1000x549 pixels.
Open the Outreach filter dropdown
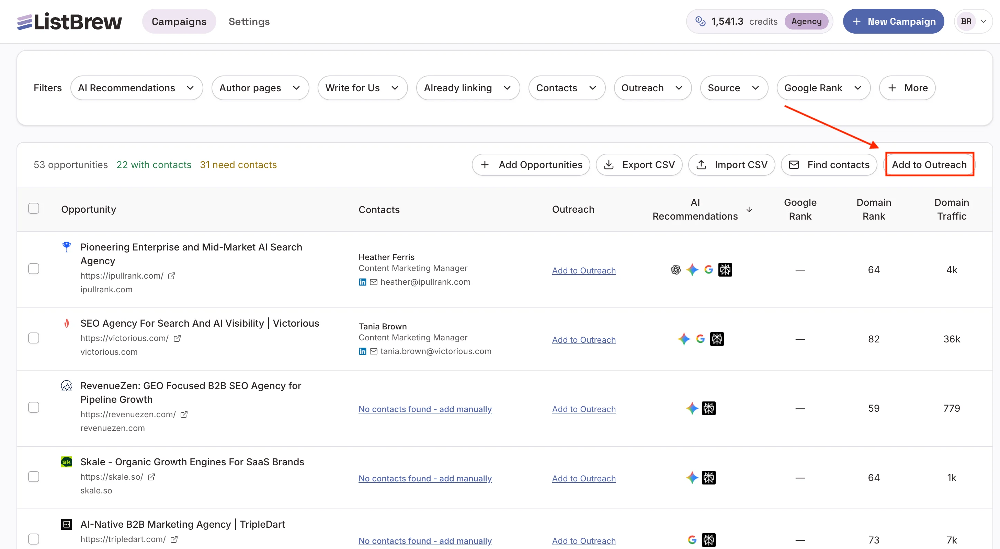652,88
